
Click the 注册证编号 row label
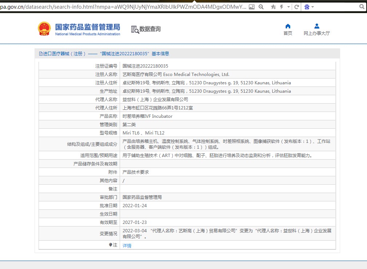tap(106, 66)
